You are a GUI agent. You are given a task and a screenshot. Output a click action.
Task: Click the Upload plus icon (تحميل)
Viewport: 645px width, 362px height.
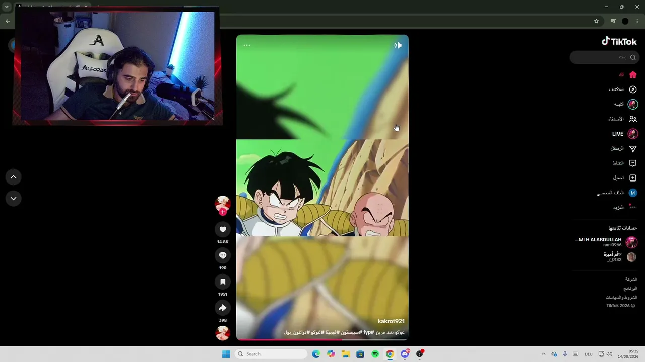coord(633,178)
